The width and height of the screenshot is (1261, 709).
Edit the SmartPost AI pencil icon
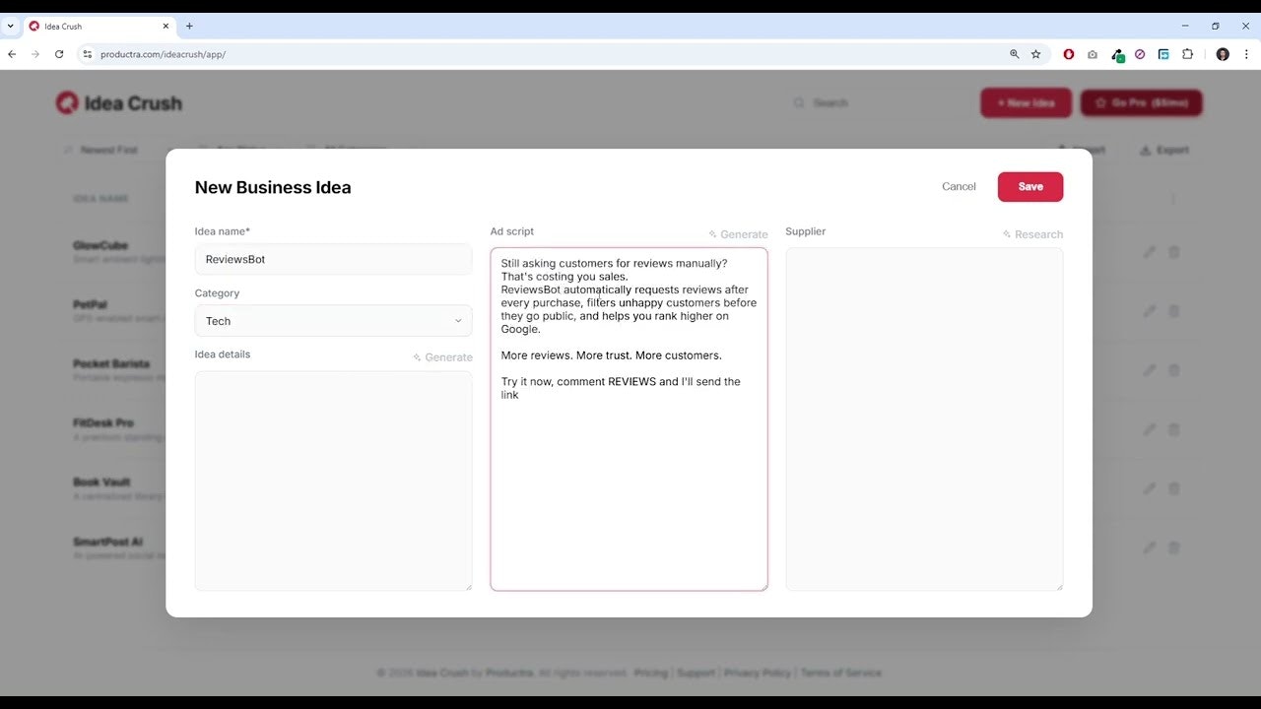1149,548
